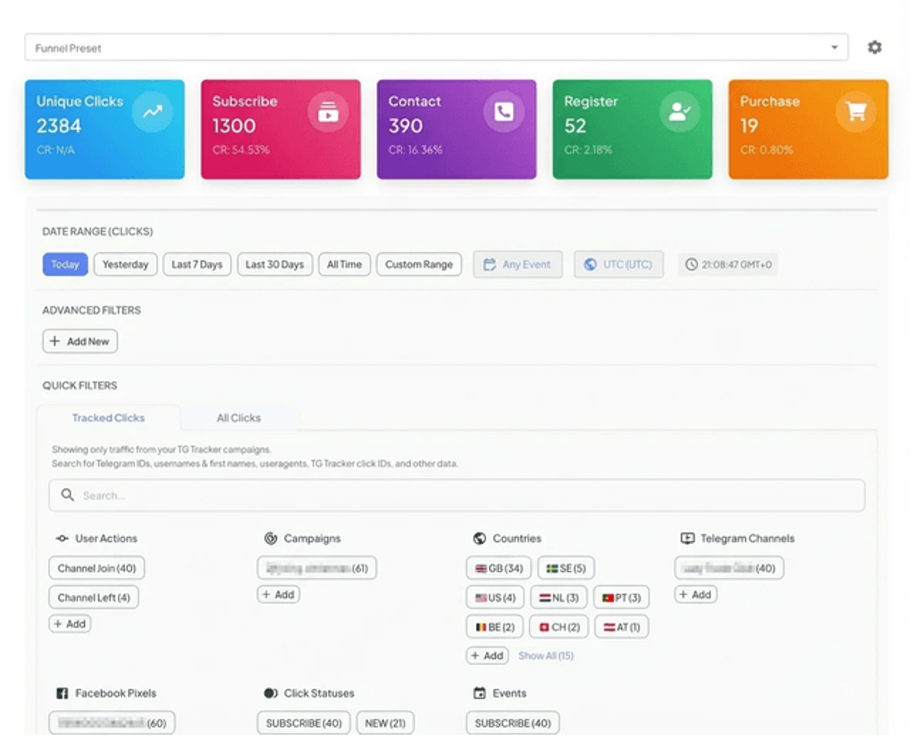
Task: Click the search magnifier icon
Action: pos(68,495)
